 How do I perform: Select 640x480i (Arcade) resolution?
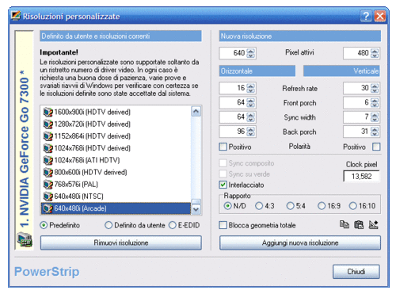tap(116, 208)
